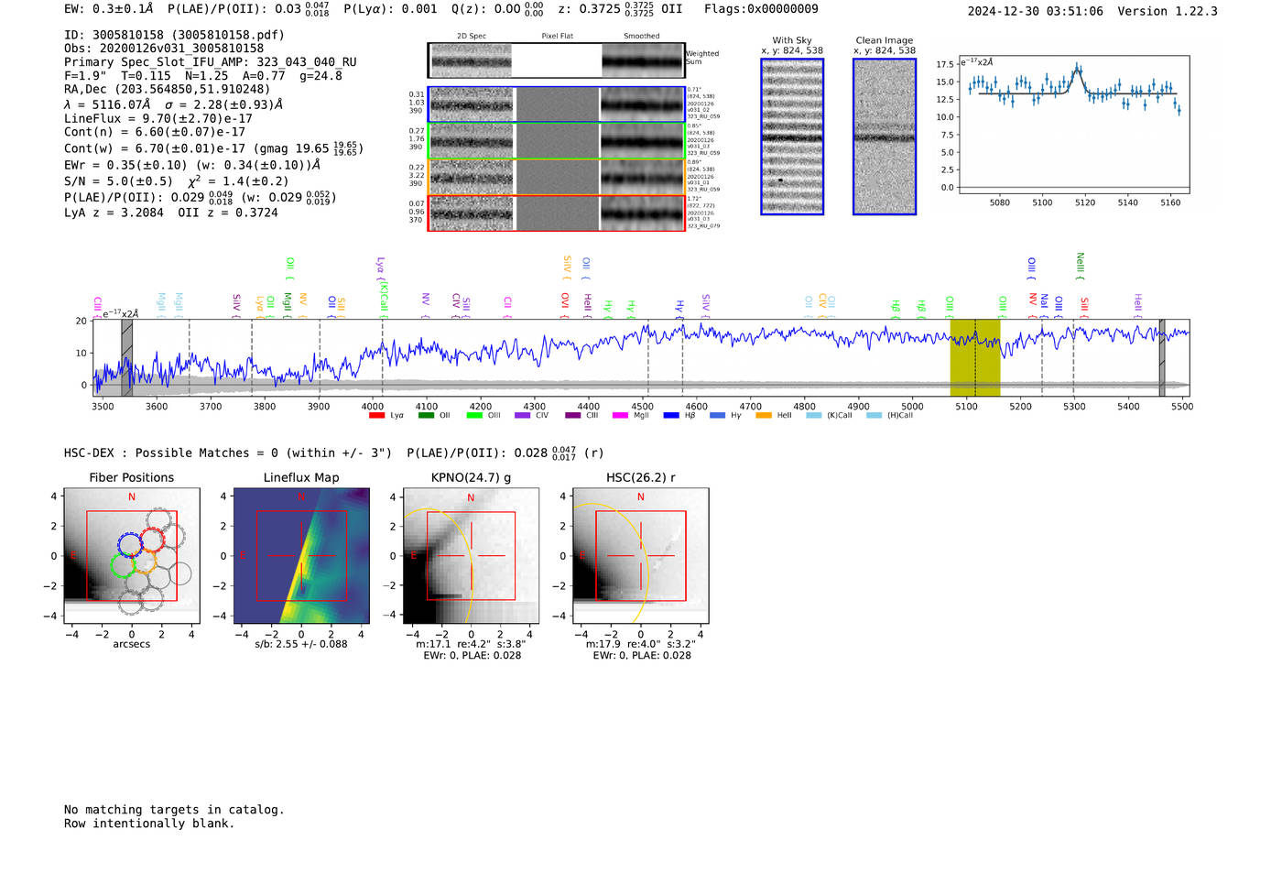Click the gray band near 5460Å
This screenshot has width=1282, height=873.
tap(1162, 357)
